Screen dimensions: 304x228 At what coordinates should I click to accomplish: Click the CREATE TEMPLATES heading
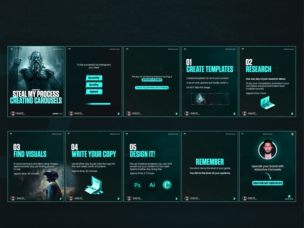coord(210,69)
